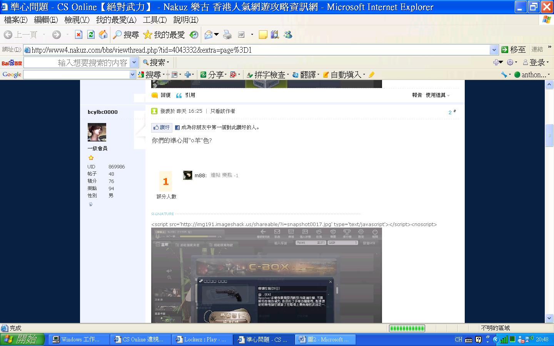Open the 使用道具 dropdown
Viewport: 554px width, 346px height.
tap(437, 95)
